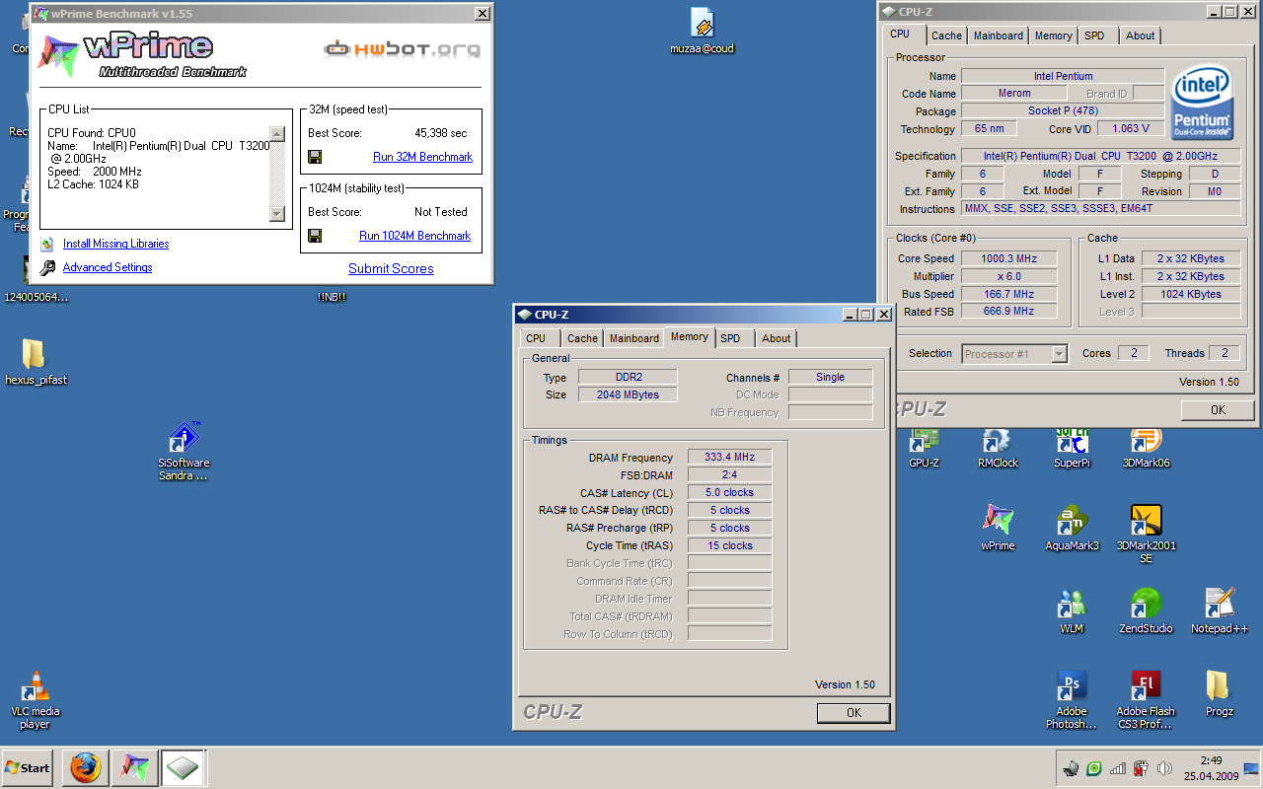Click the Level 2 cache value 1024 KBytes
This screenshot has width=1263, height=789.
tap(1191, 294)
